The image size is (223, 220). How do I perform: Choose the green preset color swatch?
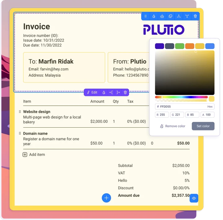coord(180,46)
